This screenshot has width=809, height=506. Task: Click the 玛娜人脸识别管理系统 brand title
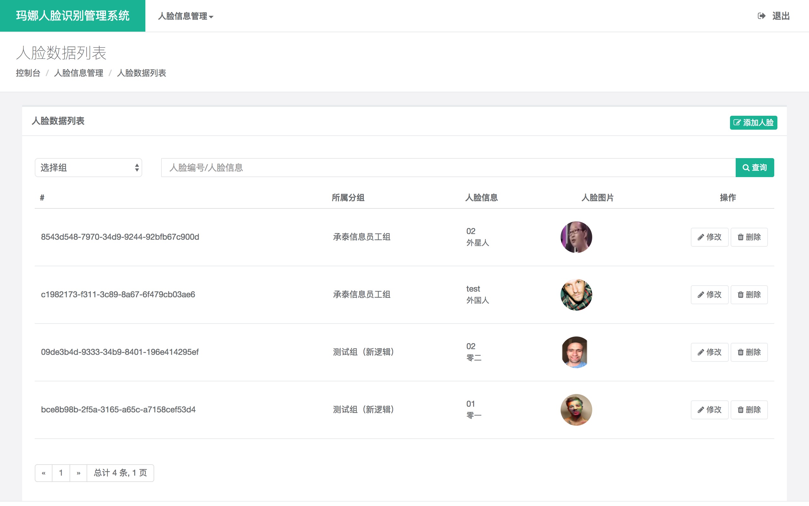coord(73,16)
